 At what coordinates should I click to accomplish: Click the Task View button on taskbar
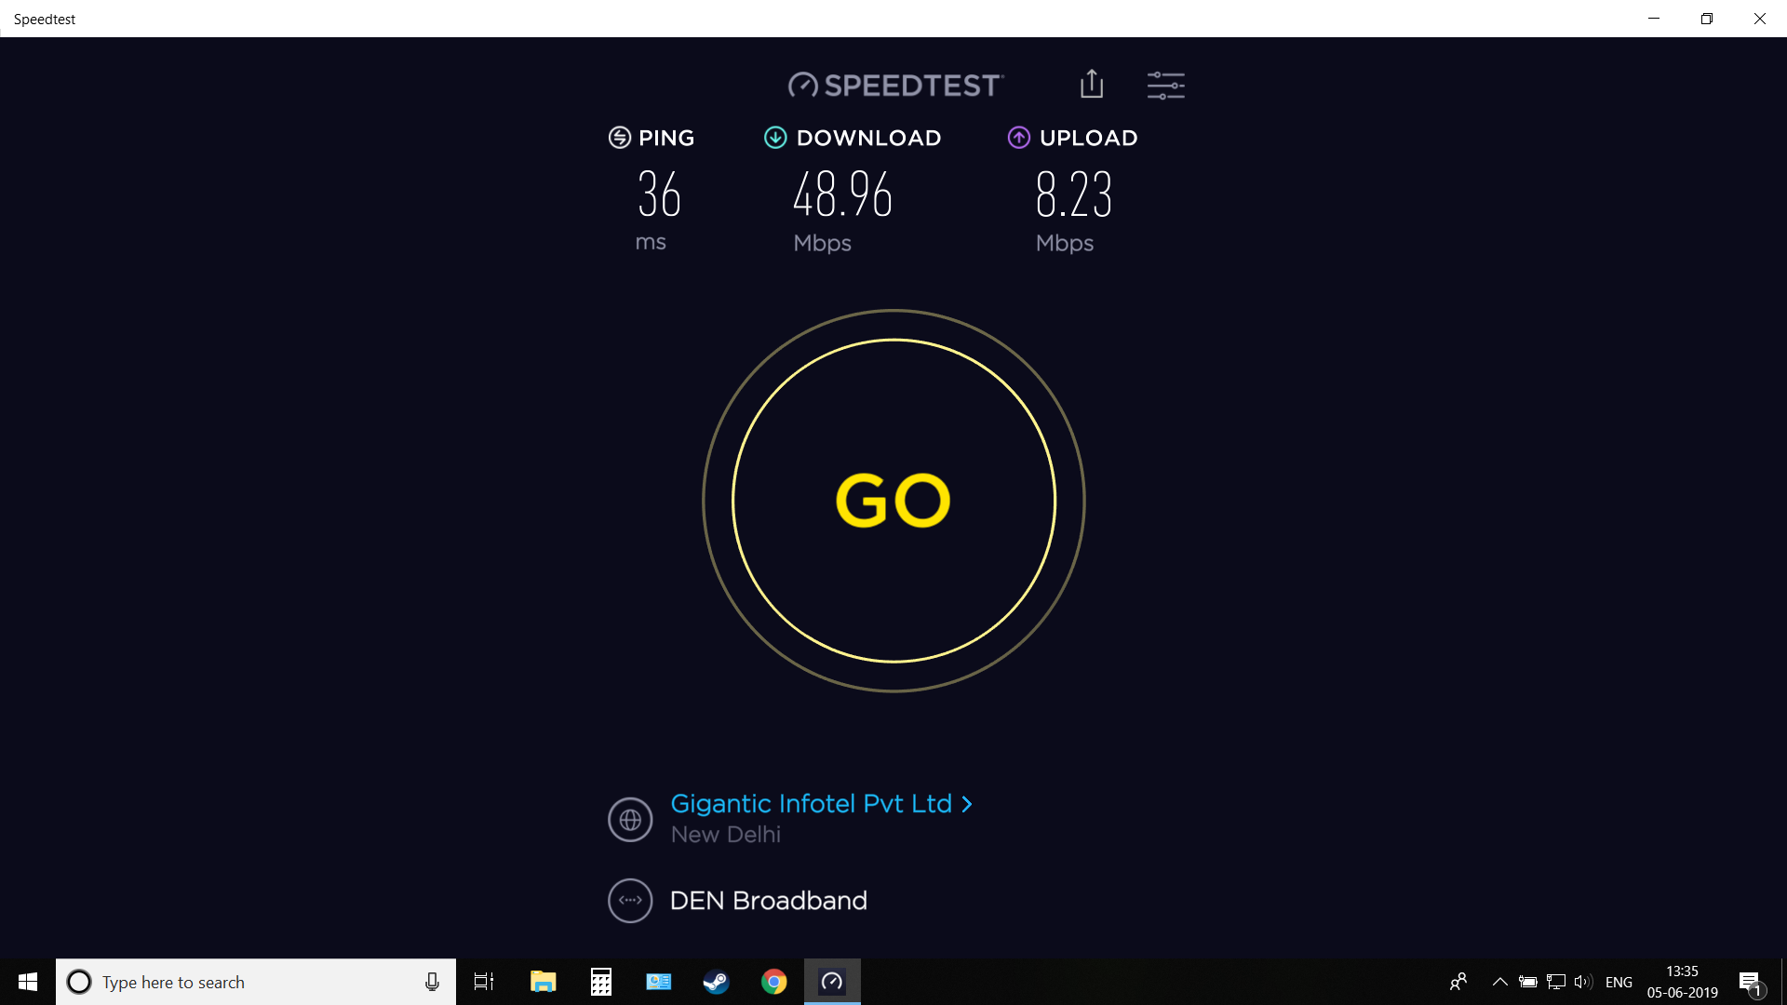pyautogui.click(x=485, y=982)
